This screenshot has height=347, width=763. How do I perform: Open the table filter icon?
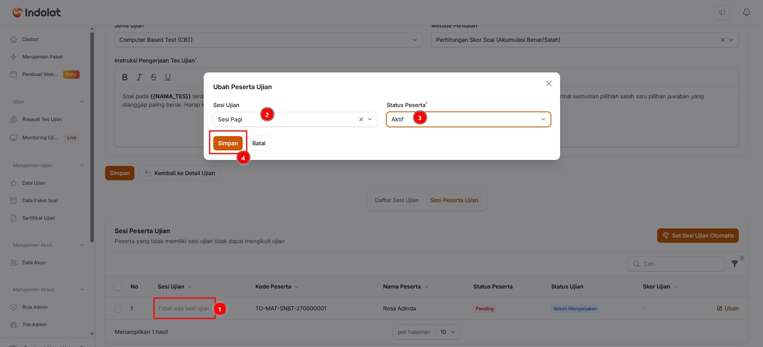click(x=735, y=263)
